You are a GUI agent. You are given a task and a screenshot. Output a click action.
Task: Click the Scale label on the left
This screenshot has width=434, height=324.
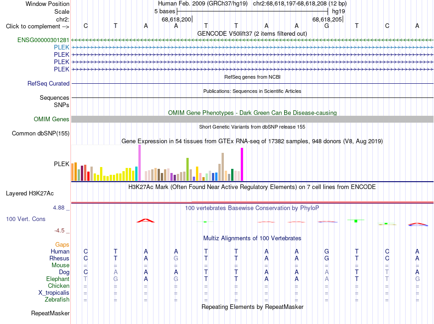point(62,11)
